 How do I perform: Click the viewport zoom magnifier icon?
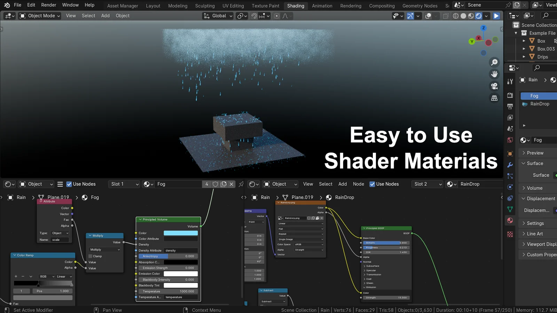[494, 62]
